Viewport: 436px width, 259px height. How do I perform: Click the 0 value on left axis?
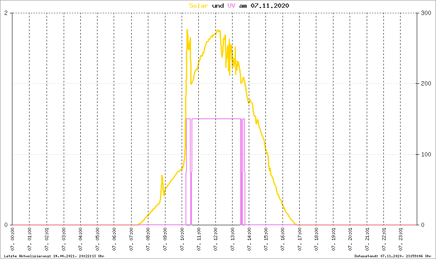(x=6, y=225)
